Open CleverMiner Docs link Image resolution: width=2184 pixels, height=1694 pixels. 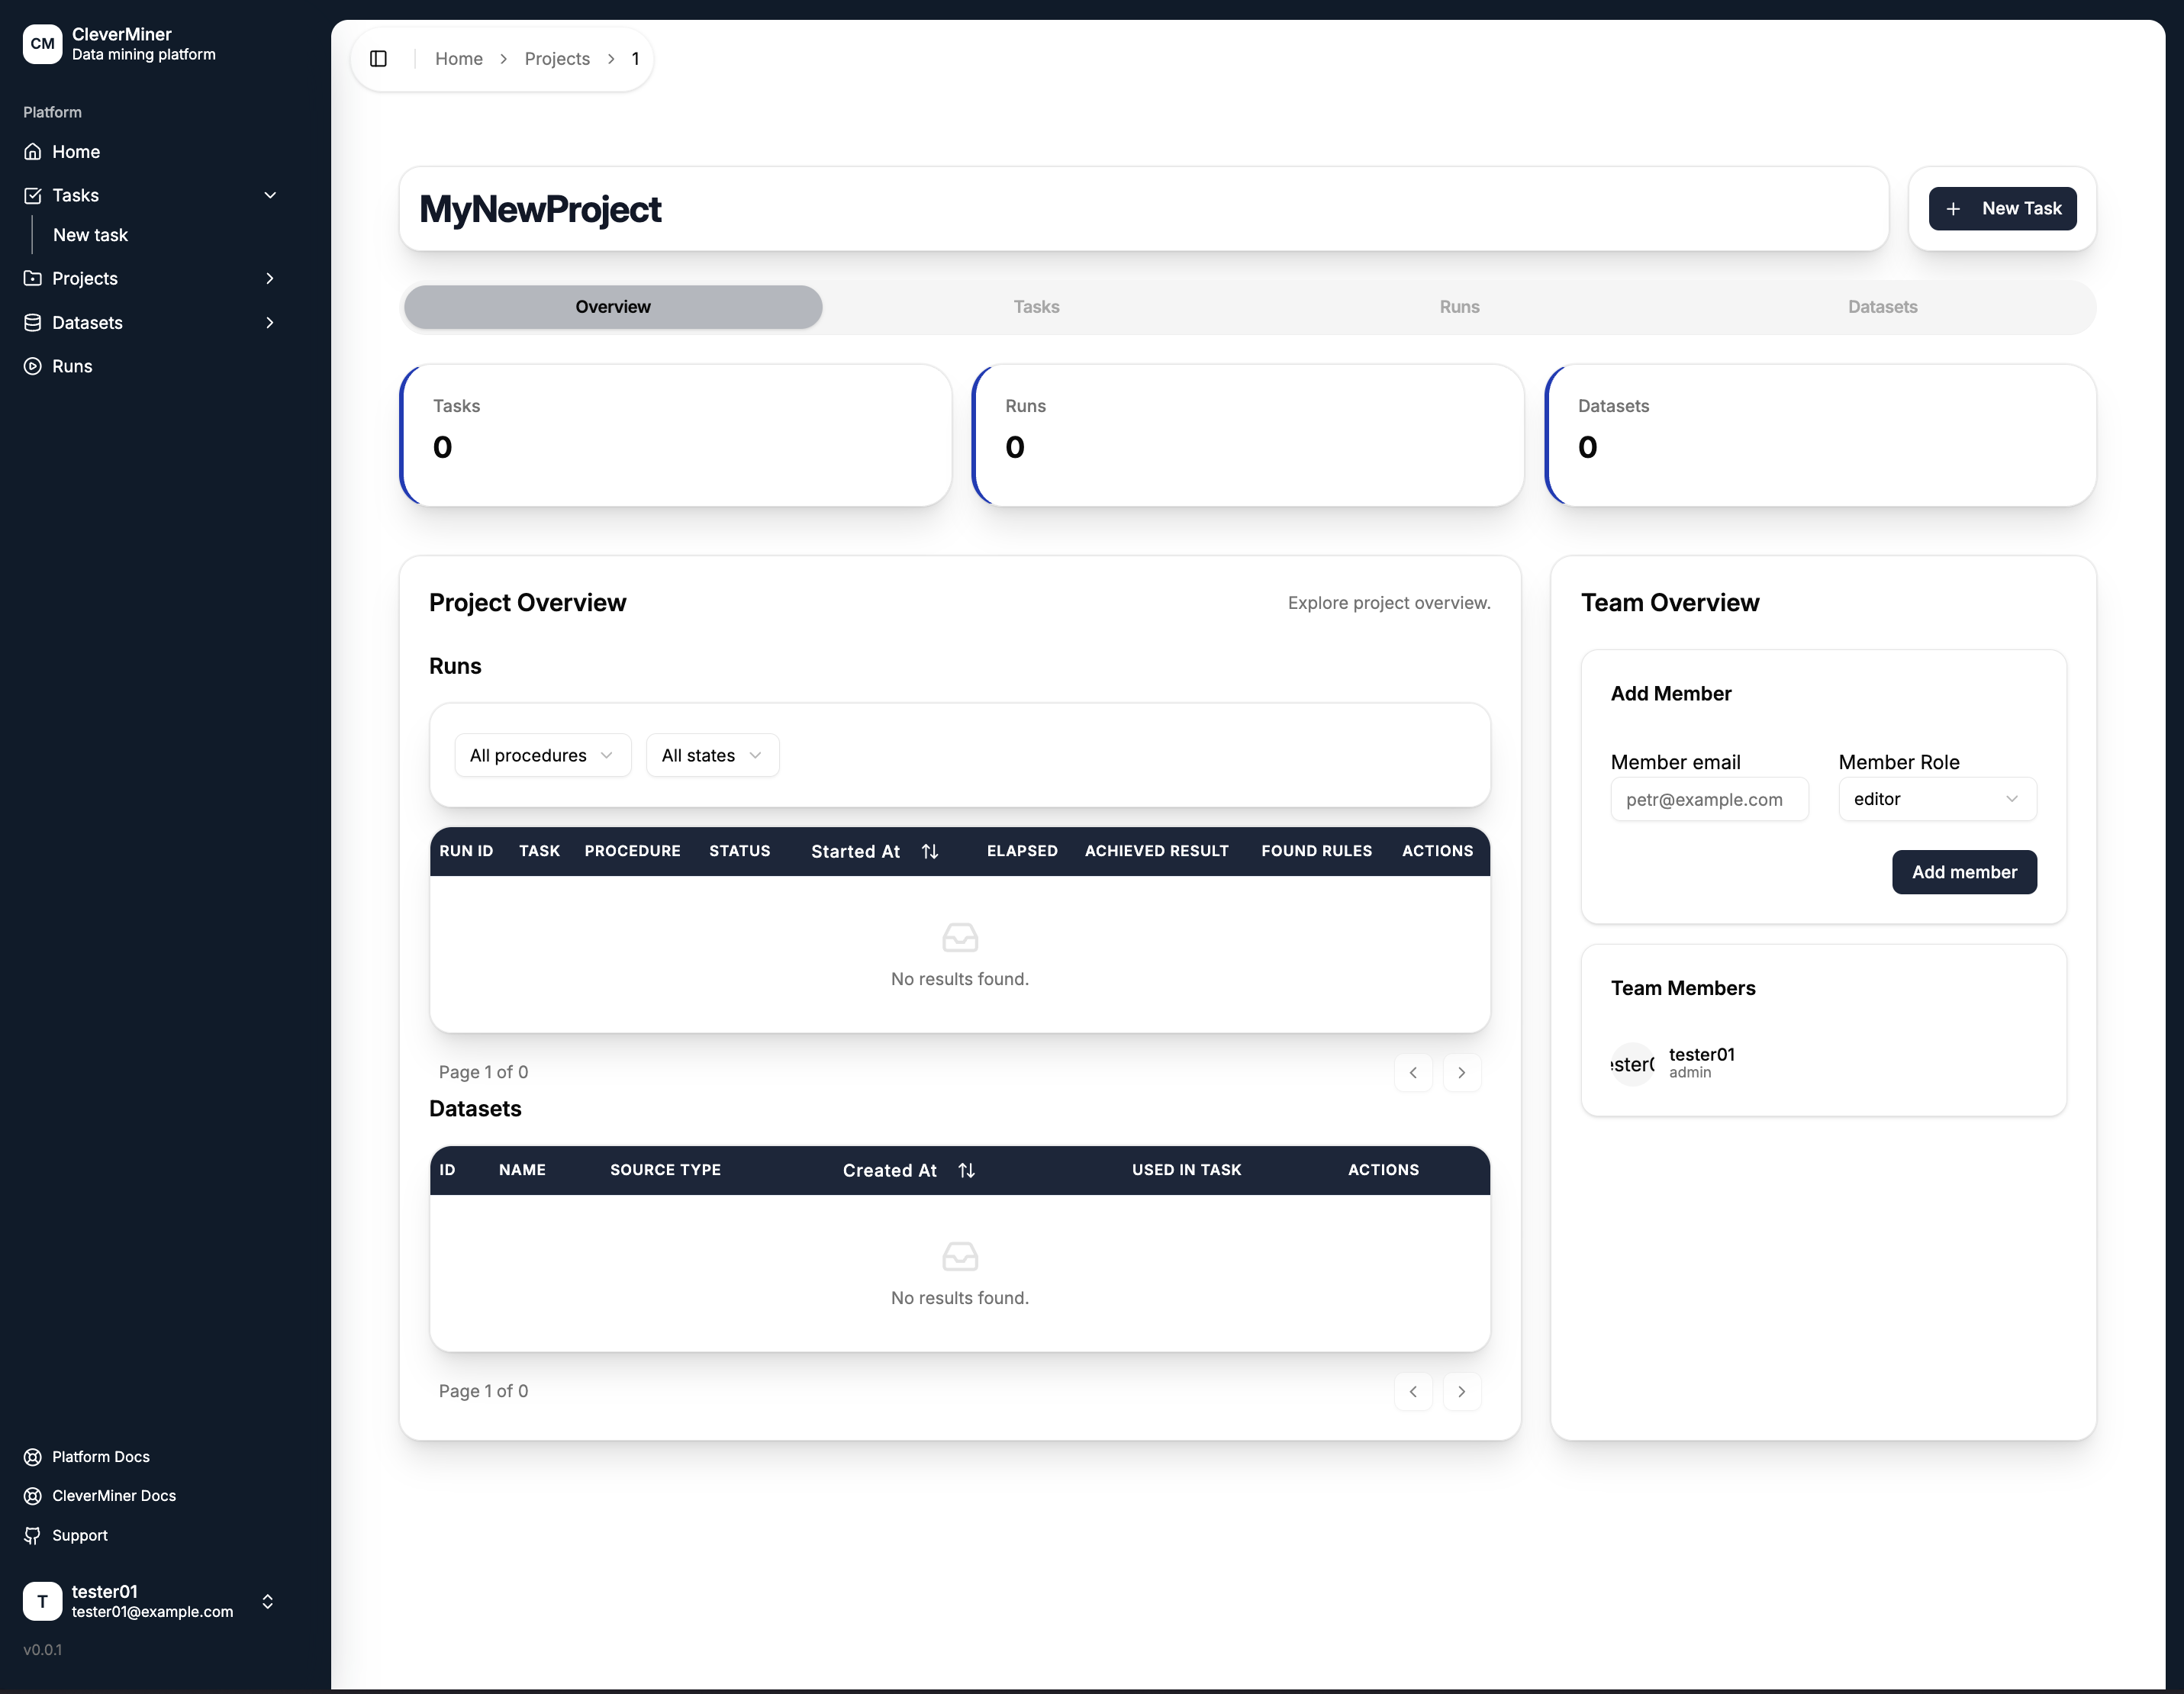coord(114,1496)
